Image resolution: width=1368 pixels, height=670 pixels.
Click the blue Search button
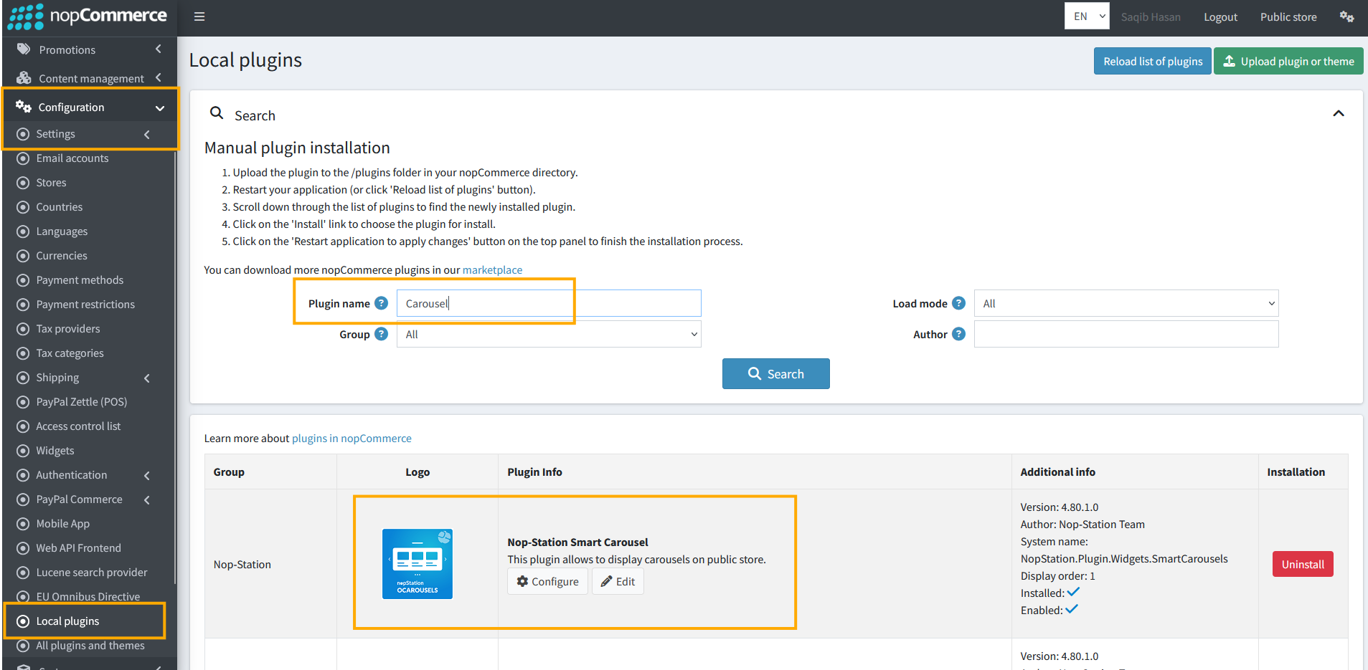(775, 373)
